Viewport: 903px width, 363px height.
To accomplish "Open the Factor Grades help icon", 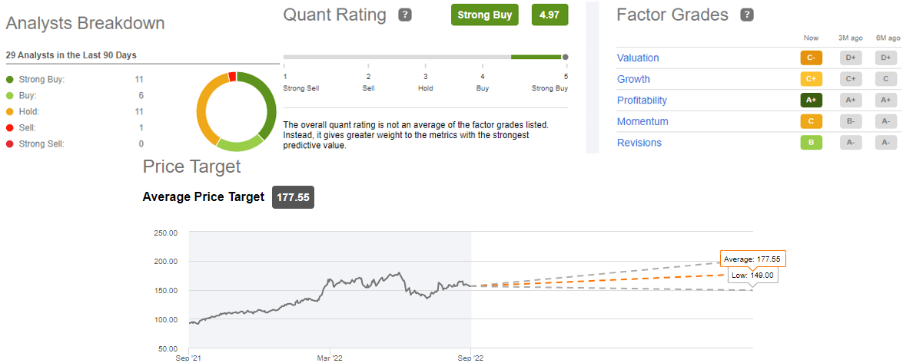I will coord(747,15).
